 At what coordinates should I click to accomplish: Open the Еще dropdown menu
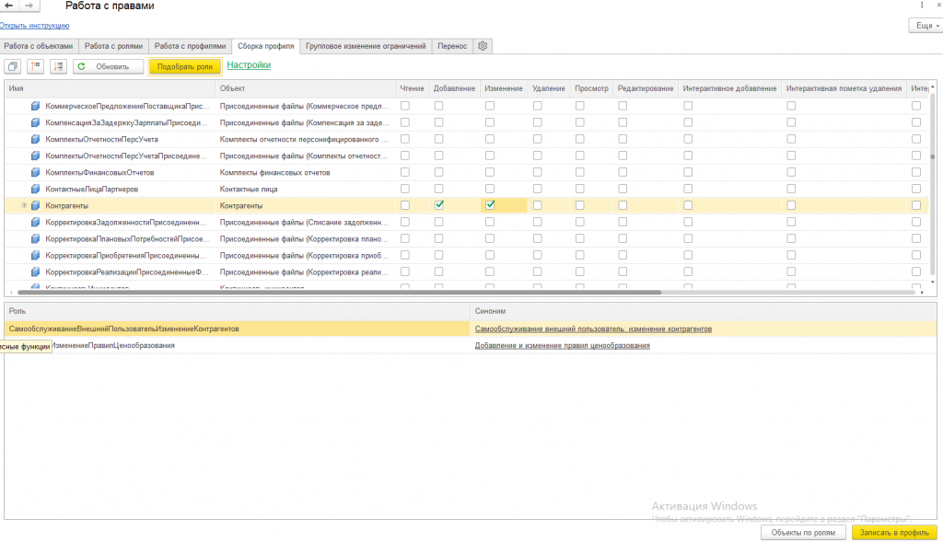[x=926, y=25]
